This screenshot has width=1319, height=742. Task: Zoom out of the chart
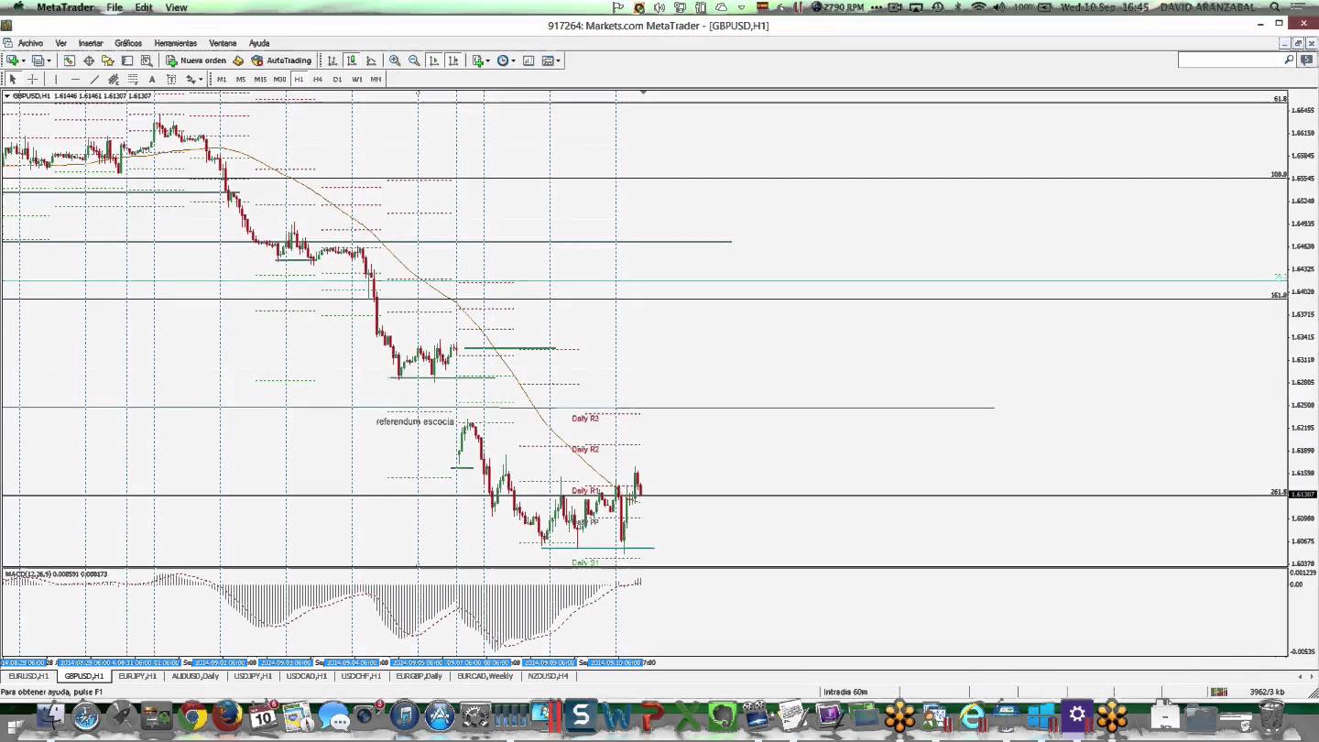click(x=414, y=60)
